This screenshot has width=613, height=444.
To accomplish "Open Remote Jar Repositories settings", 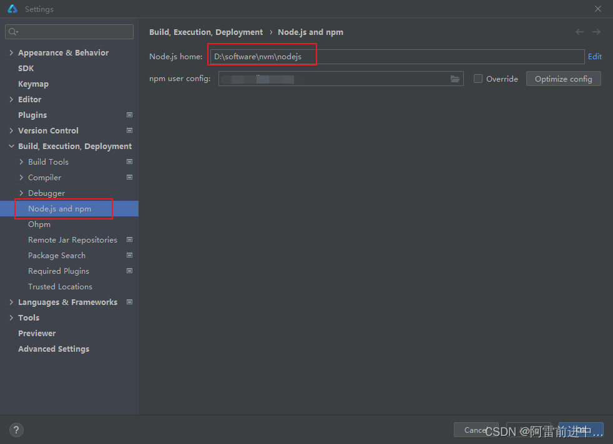I will pos(72,239).
